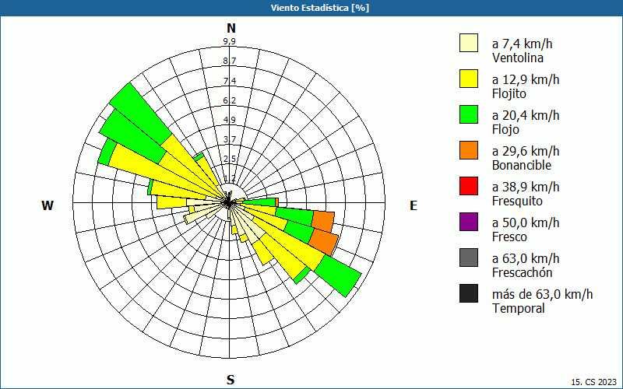Click the 'a 50,0 km/h Fresco' legend text
623x389 pixels.
pos(526,230)
